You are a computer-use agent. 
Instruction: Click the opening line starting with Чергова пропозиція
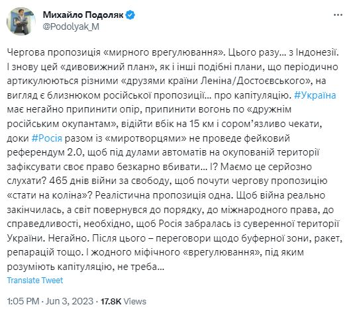coord(173,52)
